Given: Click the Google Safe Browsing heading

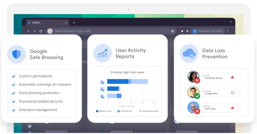Looking at the screenshot, I should pos(46,54).
